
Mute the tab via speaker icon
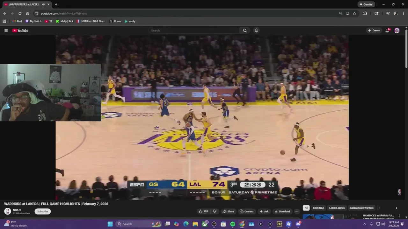pyautogui.click(x=43, y=4)
